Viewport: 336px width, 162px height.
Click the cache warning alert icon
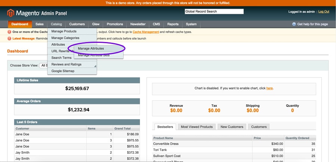9,32
